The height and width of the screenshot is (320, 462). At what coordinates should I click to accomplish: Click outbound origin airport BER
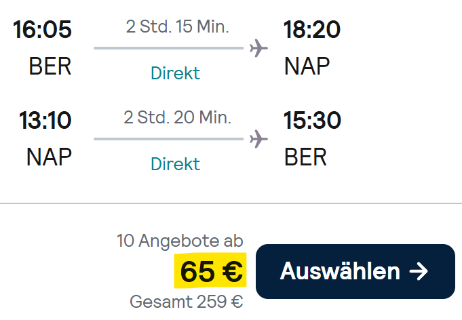[x=50, y=66]
